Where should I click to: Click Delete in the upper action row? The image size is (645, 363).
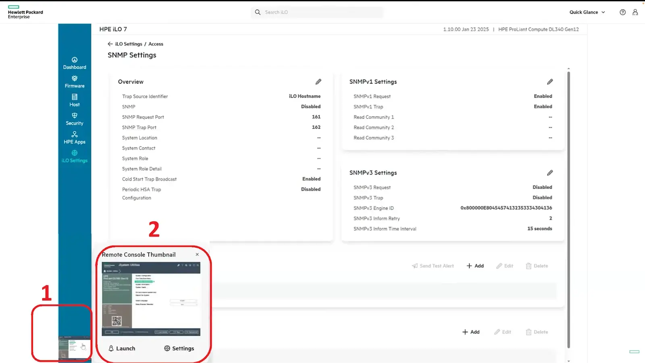coord(537,266)
